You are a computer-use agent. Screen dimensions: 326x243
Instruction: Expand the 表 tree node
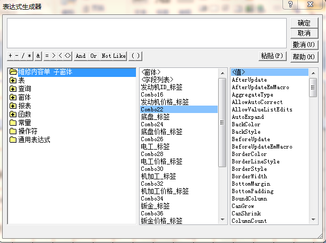click(x=13, y=80)
